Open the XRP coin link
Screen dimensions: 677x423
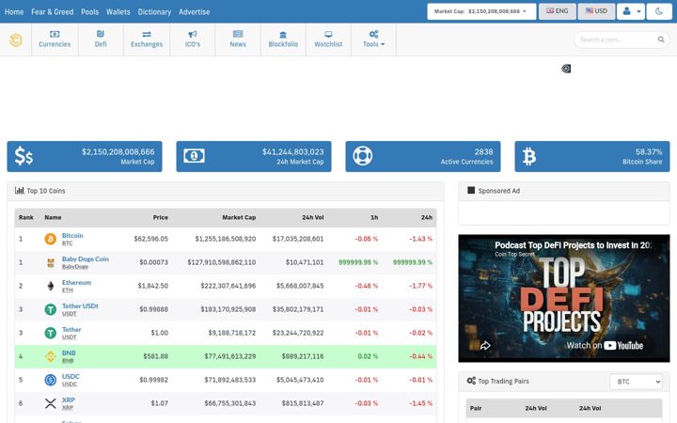pyautogui.click(x=69, y=399)
